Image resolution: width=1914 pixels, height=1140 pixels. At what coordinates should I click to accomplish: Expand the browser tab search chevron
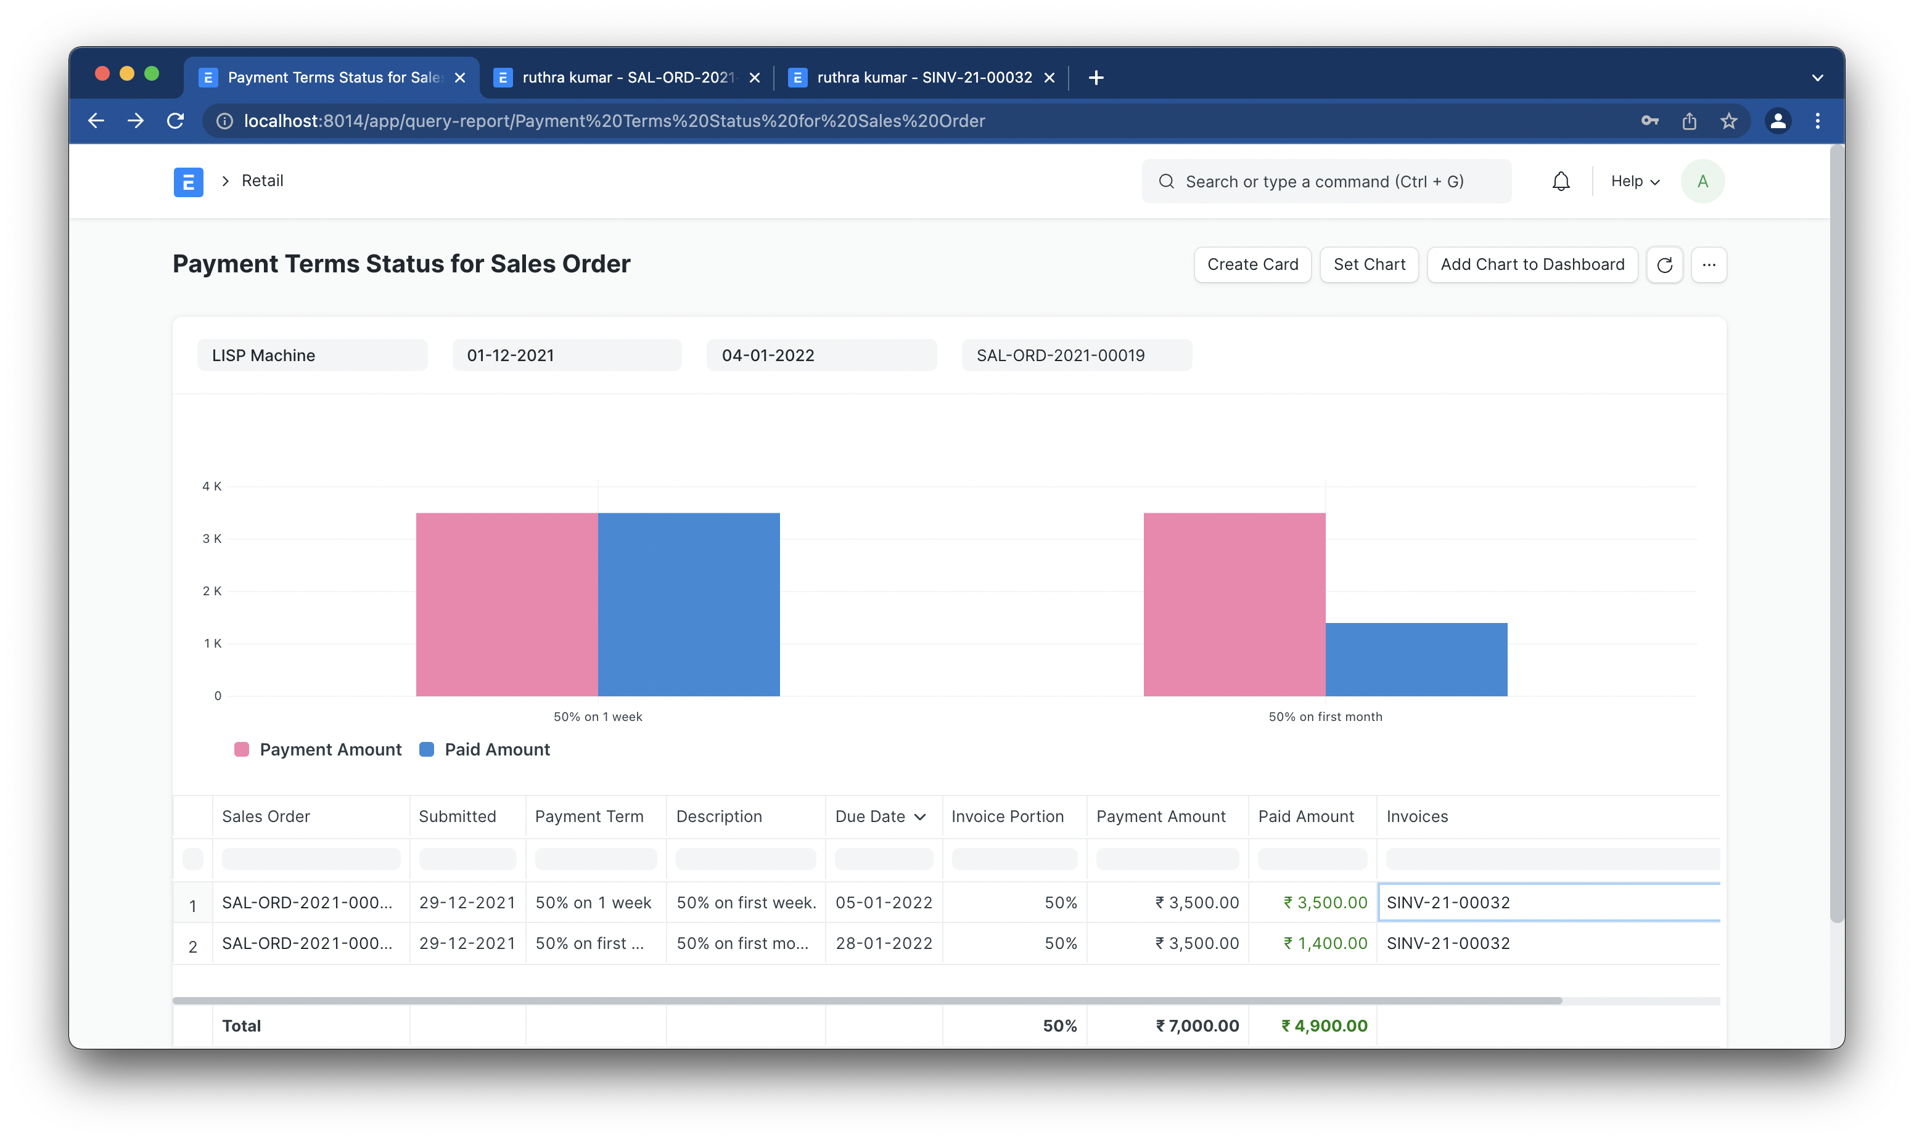(1817, 78)
